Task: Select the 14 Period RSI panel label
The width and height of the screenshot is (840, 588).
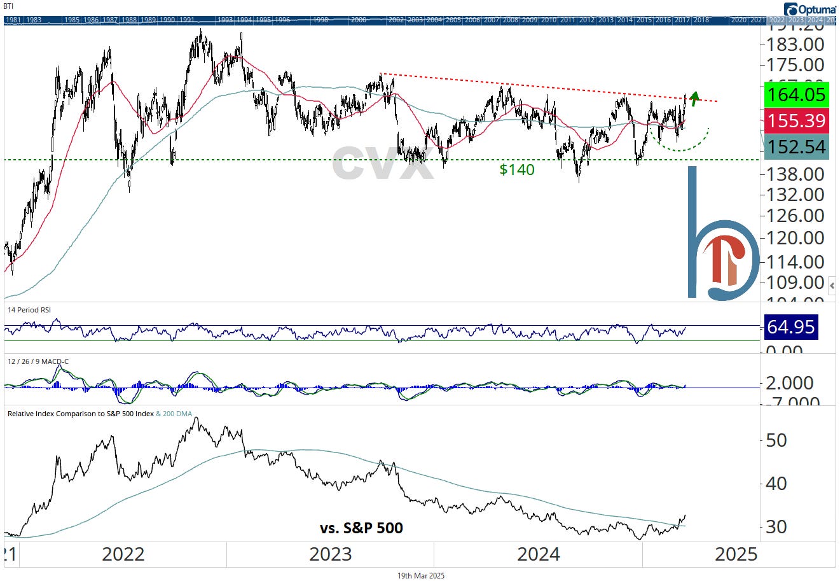Action: [x=29, y=310]
